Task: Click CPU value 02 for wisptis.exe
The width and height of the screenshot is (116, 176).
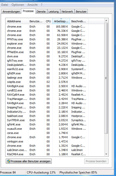Action: click(48, 82)
